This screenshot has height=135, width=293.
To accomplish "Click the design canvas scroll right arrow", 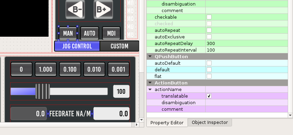I will tap(137, 124).
